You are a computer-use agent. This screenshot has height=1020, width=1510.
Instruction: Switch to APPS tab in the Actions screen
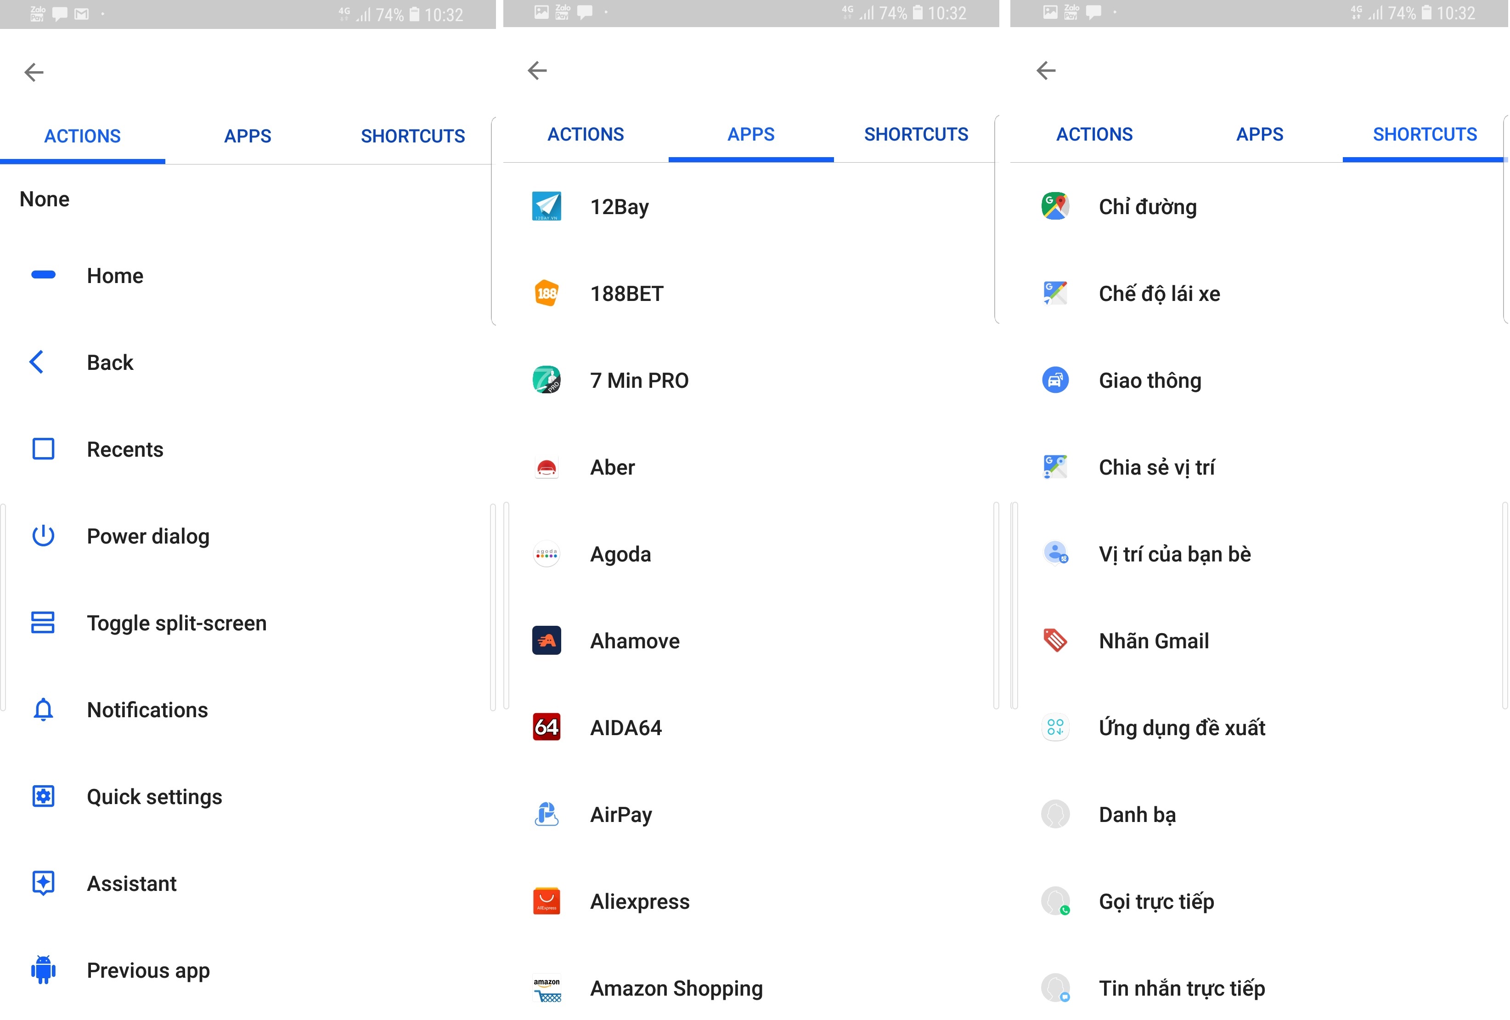(x=248, y=136)
